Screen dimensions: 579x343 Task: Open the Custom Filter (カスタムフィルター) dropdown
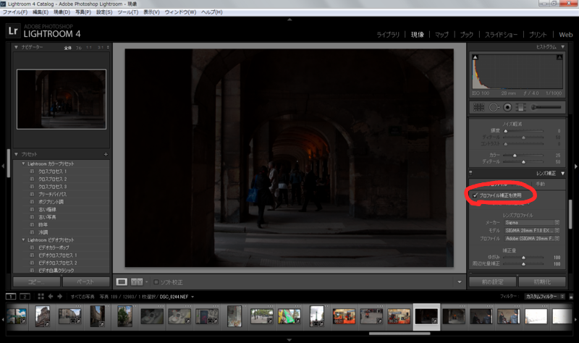pos(545,297)
